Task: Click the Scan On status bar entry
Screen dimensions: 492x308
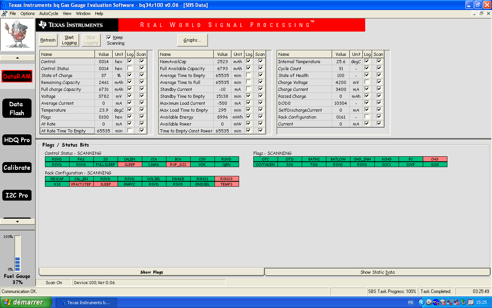Action: coord(54,283)
